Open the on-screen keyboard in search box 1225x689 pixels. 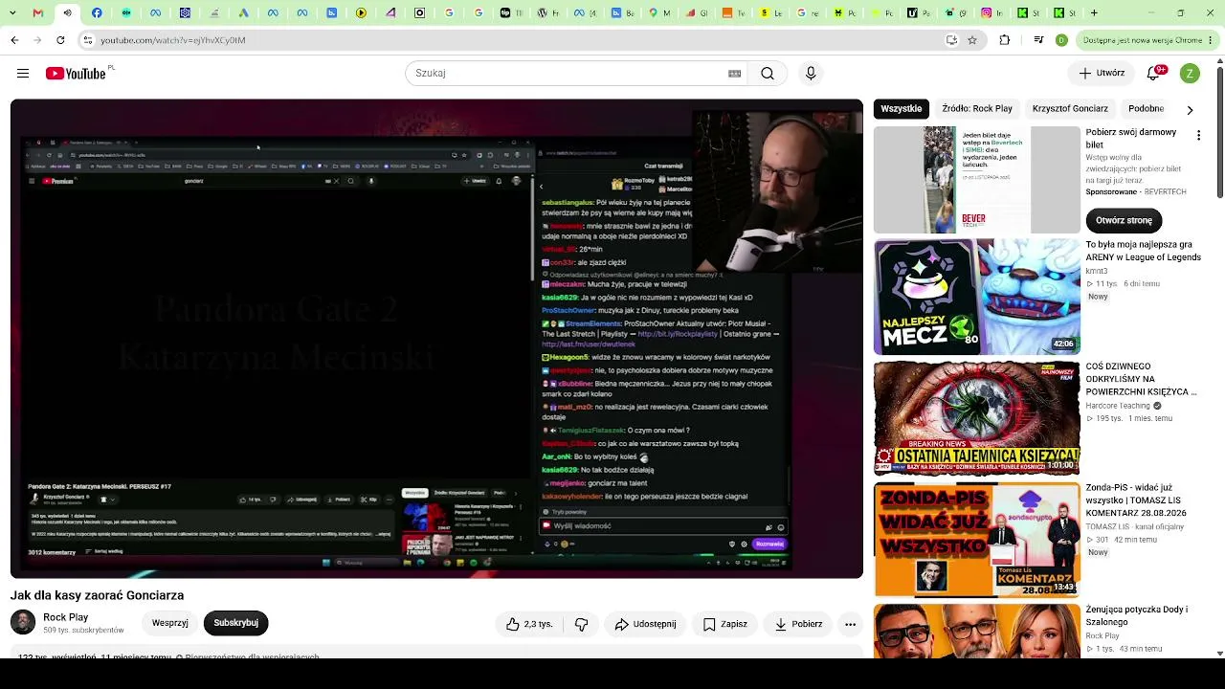(735, 74)
